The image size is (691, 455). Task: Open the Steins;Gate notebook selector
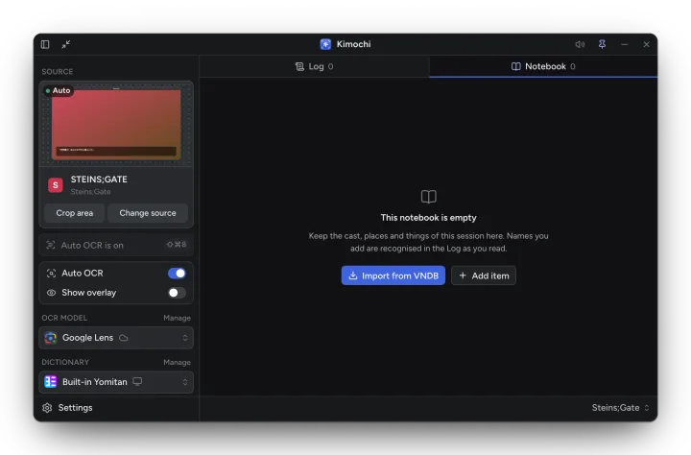click(x=620, y=408)
